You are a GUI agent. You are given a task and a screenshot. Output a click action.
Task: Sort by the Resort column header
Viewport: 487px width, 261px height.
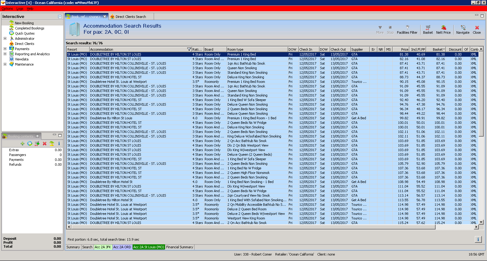click(78, 49)
